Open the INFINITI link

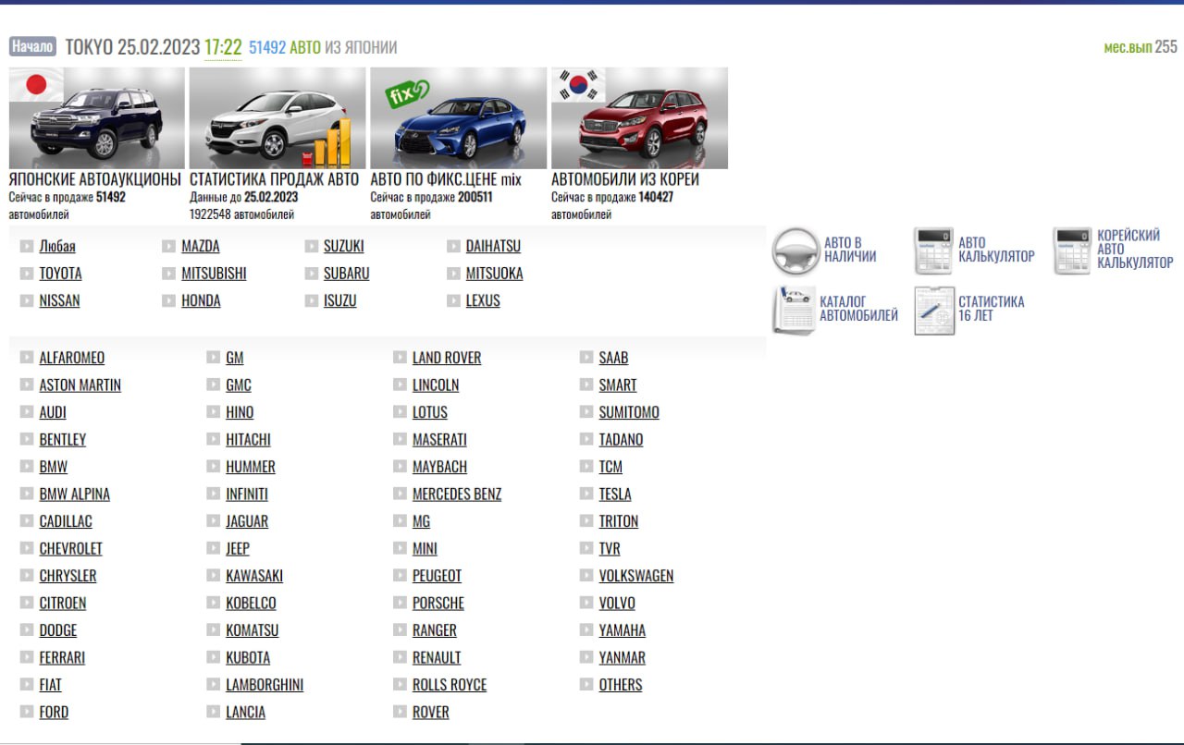247,495
